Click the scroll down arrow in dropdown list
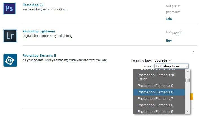The height and width of the screenshot is (119, 224). coord(187,111)
